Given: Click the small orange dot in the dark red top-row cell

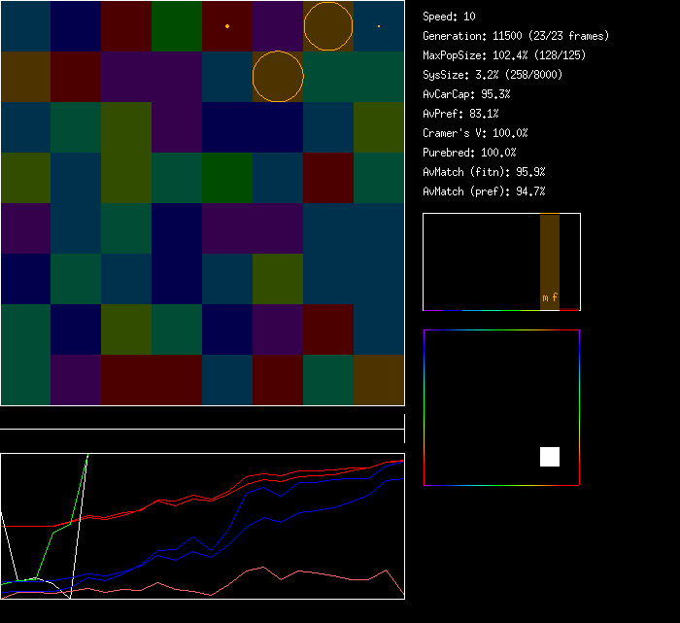Looking at the screenshot, I should 227,26.
